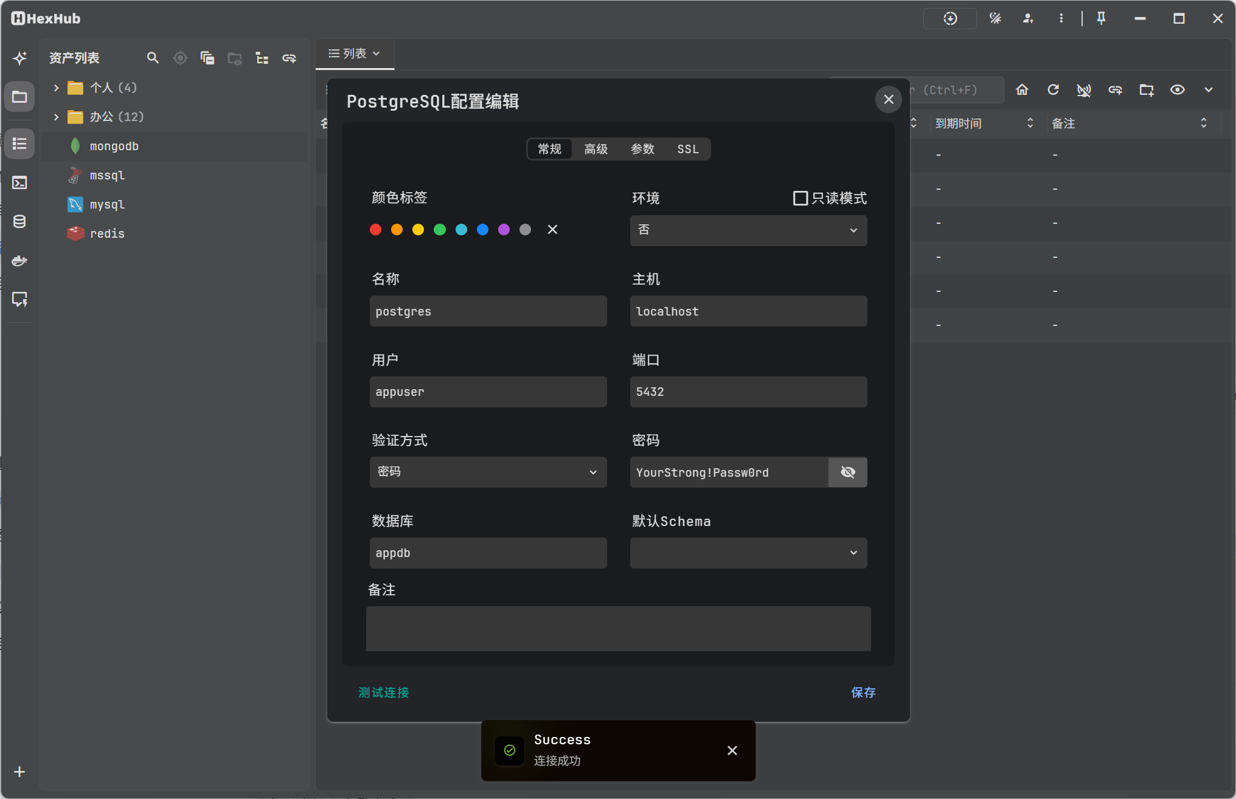Click the new connection link icon in list toolbar
This screenshot has width=1236, height=799.
point(1115,90)
